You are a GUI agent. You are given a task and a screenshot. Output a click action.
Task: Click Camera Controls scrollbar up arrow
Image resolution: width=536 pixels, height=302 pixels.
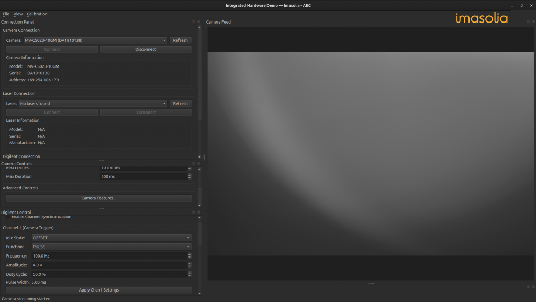click(x=199, y=169)
